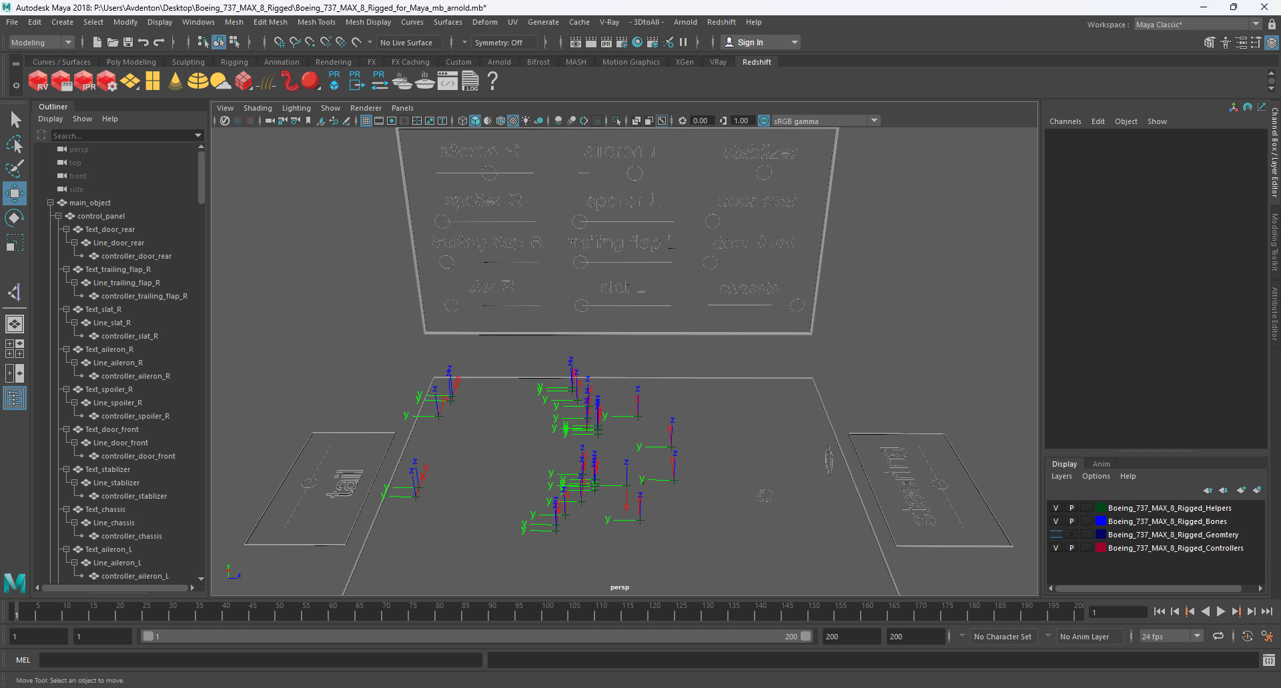
Task: Go to start of playback range
Action: click(1160, 611)
